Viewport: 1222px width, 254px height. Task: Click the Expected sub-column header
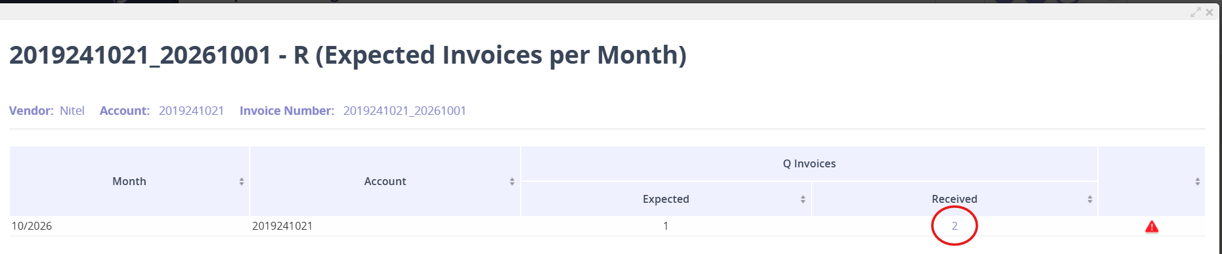pyautogui.click(x=666, y=199)
